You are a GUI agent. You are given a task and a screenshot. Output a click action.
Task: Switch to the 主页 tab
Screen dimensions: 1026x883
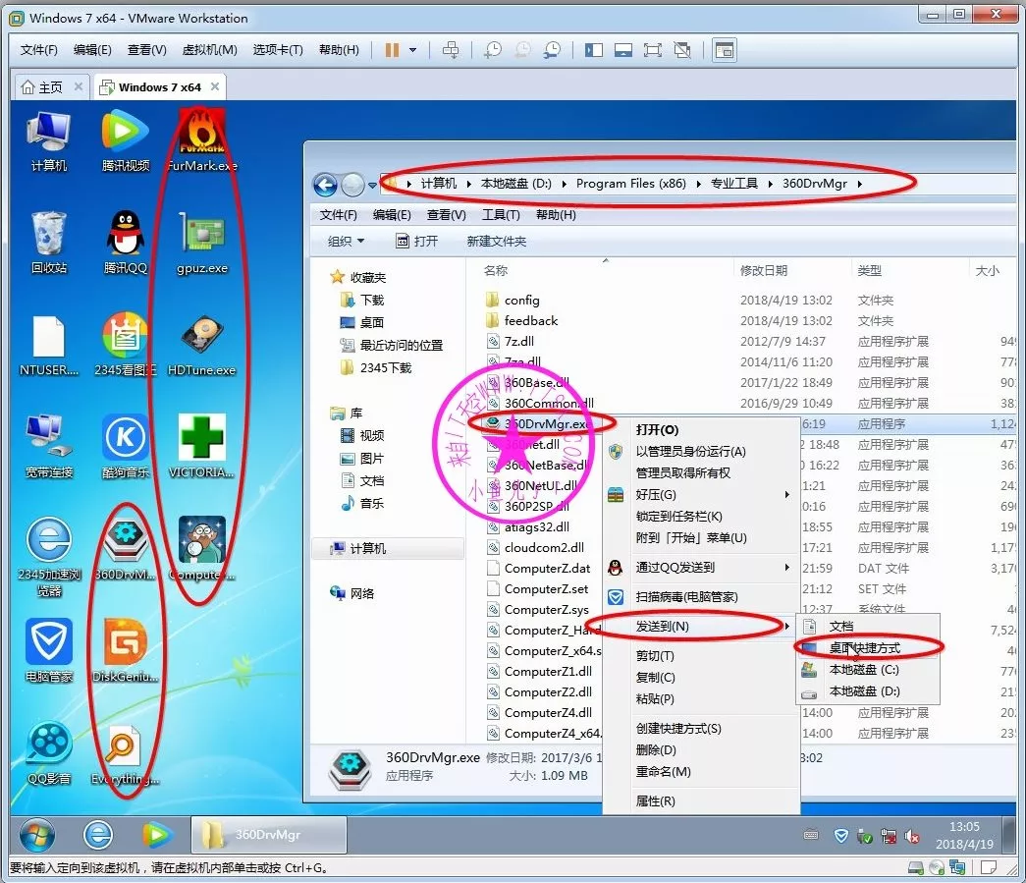49,86
